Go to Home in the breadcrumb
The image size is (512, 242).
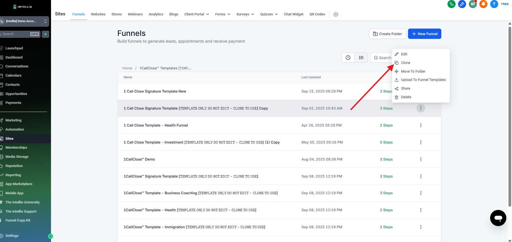(x=127, y=68)
